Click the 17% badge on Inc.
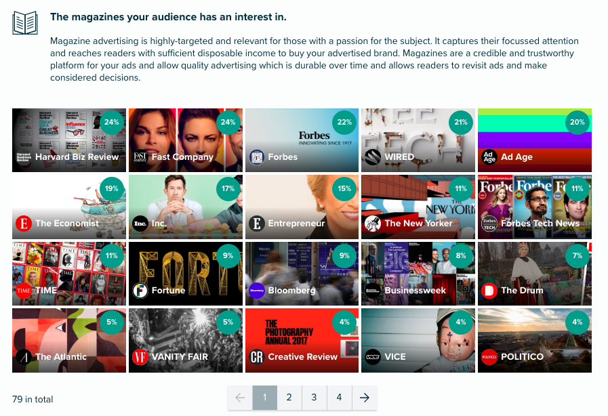608x416 pixels. click(x=228, y=188)
